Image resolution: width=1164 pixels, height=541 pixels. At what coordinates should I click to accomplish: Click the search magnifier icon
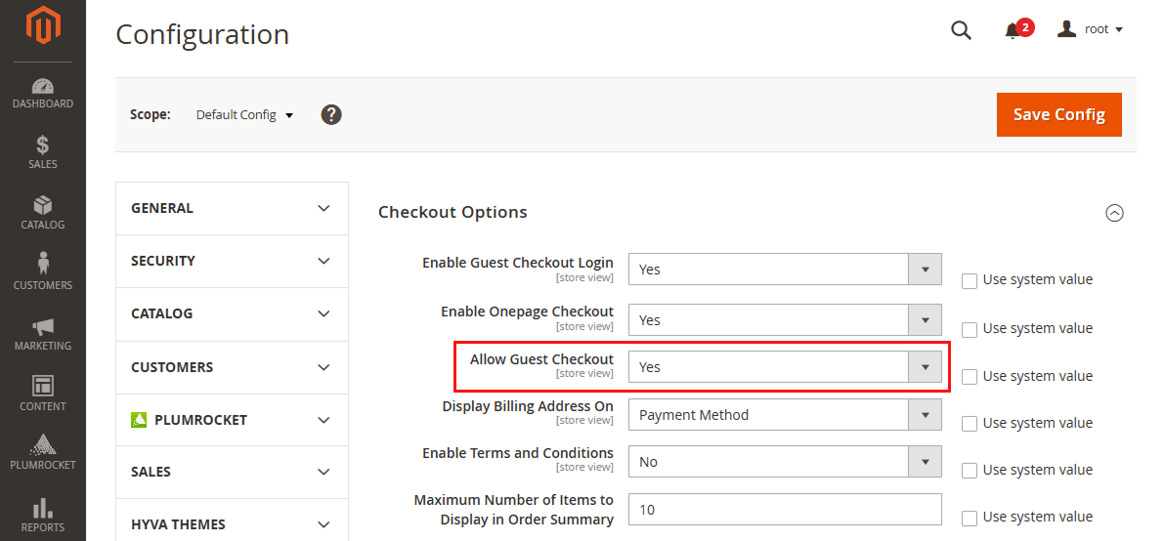point(962,29)
